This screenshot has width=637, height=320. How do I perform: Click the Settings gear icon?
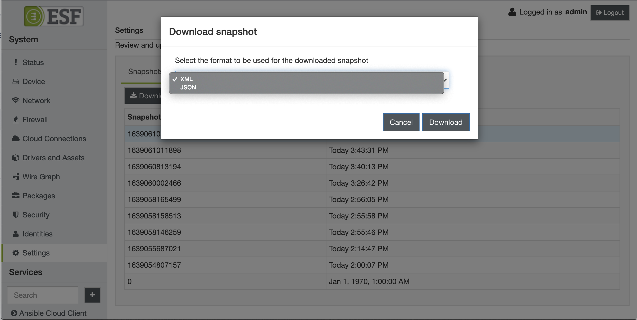(16, 253)
